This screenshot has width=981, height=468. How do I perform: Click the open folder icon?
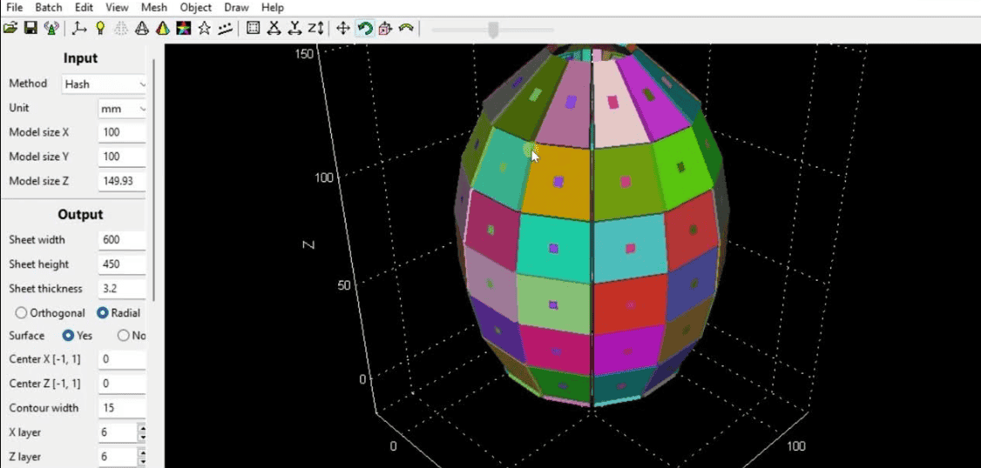pyautogui.click(x=10, y=28)
